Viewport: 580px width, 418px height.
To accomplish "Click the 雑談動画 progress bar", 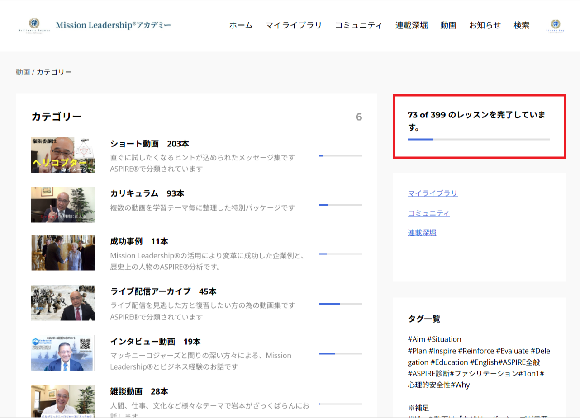I will 340,404.
